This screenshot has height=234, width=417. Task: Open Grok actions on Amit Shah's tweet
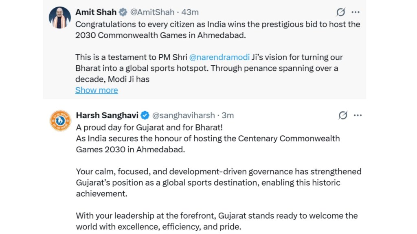pos(342,12)
